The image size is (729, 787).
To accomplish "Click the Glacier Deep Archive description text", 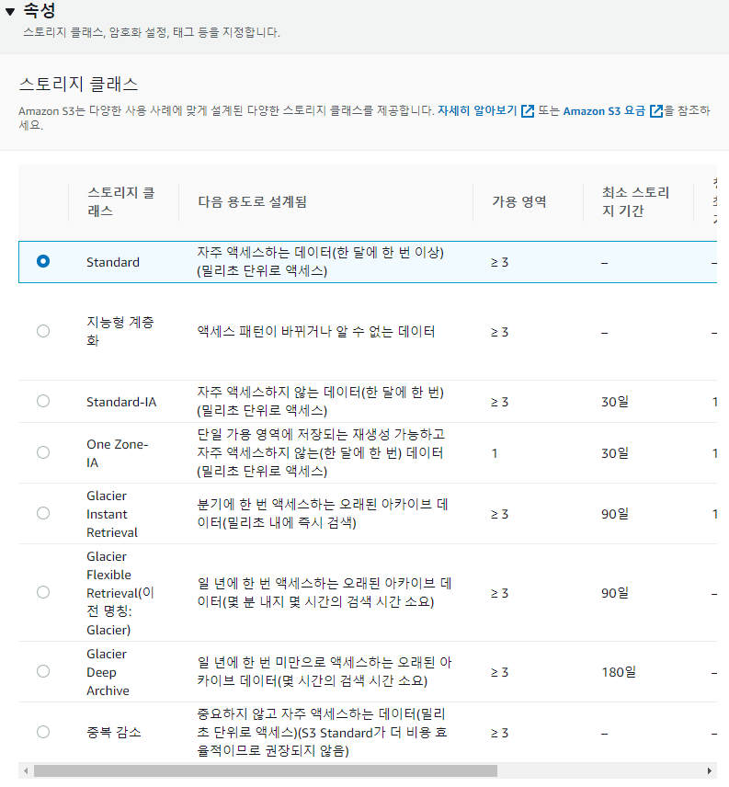I will (x=325, y=671).
